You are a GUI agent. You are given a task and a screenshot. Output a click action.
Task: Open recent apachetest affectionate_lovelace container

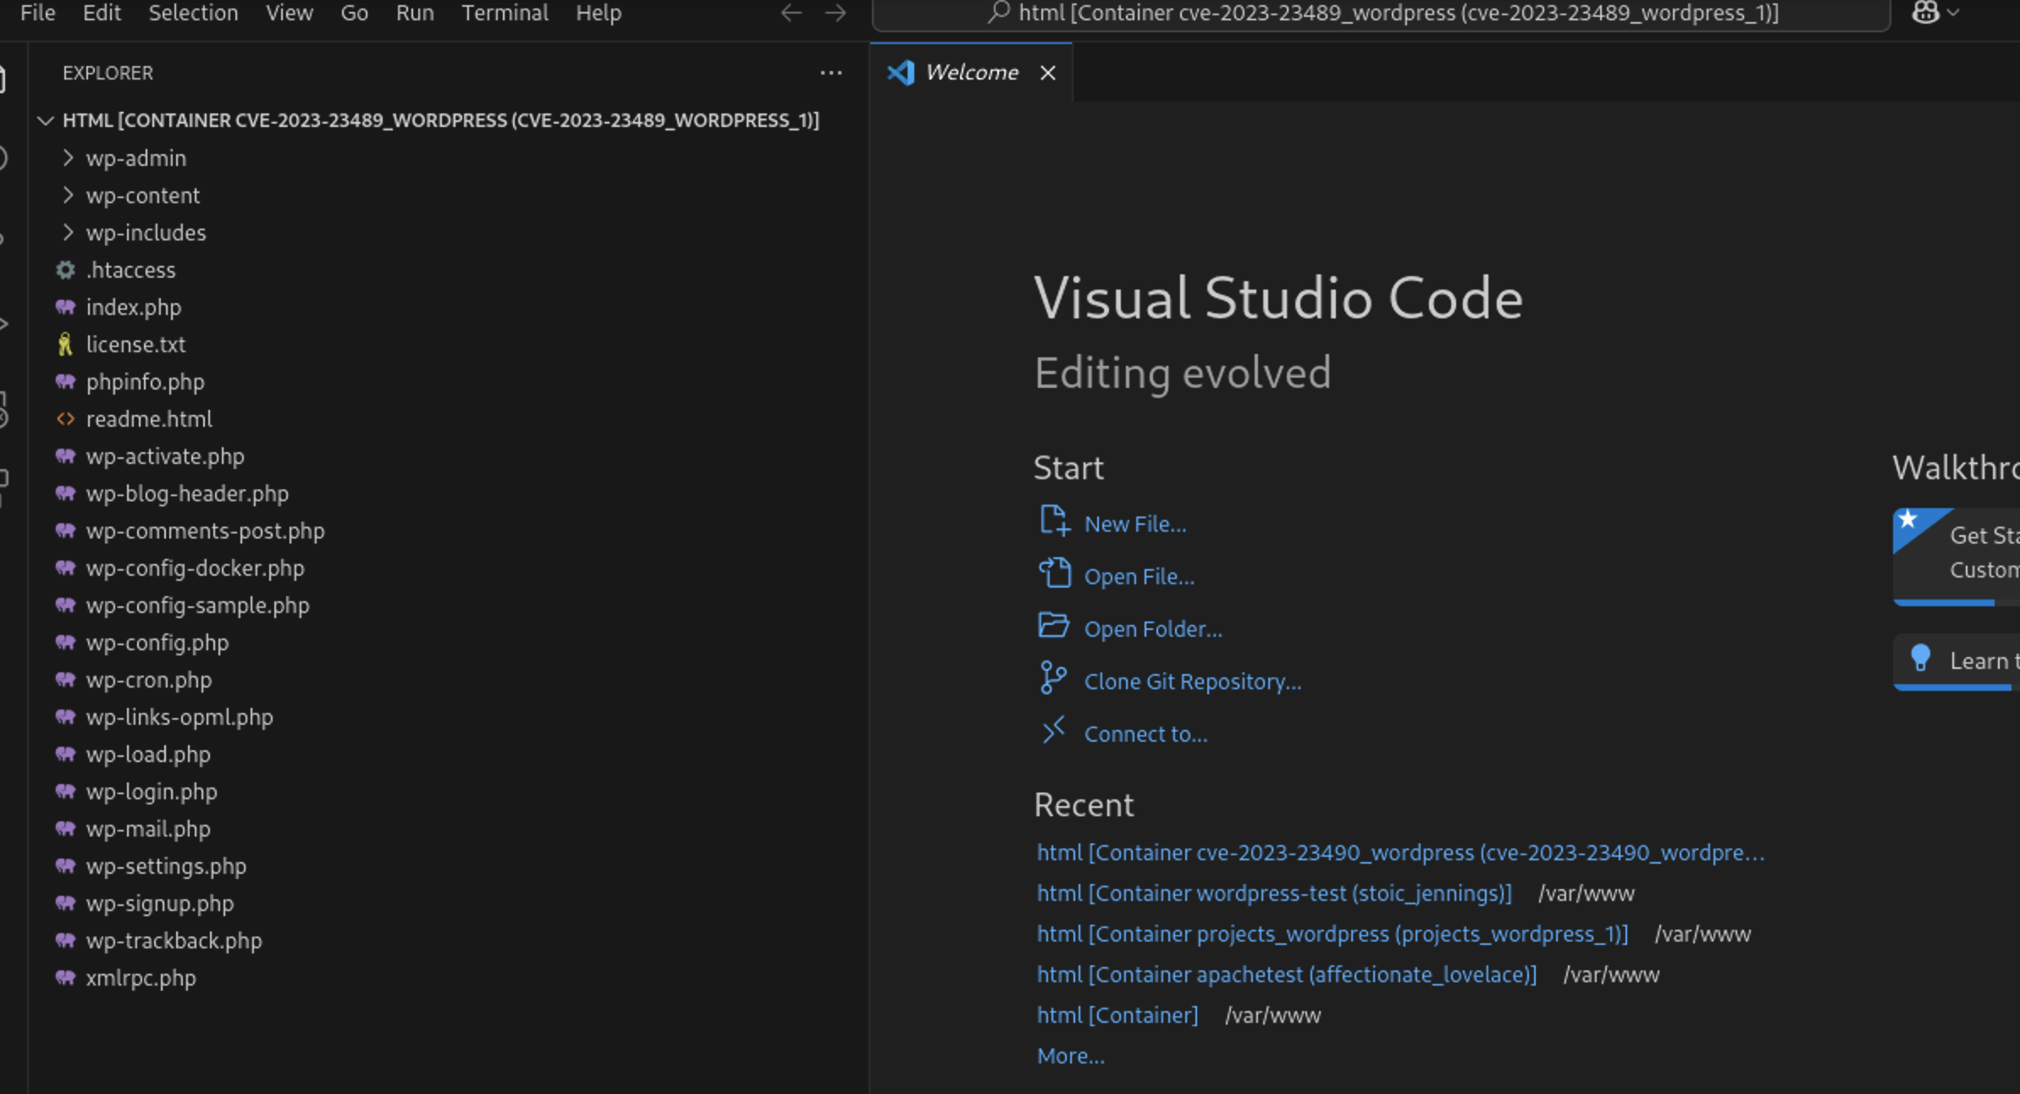coord(1287,975)
